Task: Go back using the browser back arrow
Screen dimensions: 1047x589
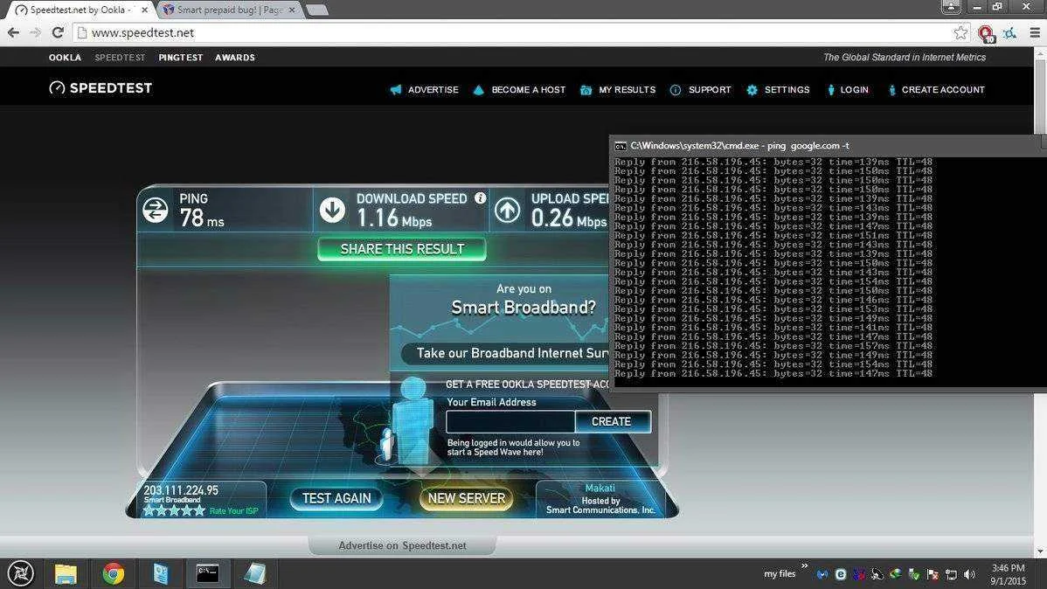Action: click(x=13, y=32)
